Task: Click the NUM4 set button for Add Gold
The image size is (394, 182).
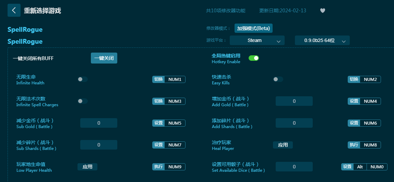Action: [x=370, y=101]
